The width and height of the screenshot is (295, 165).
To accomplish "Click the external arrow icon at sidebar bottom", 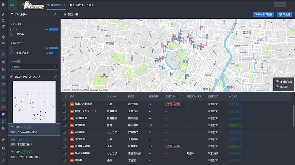I will [3, 161].
